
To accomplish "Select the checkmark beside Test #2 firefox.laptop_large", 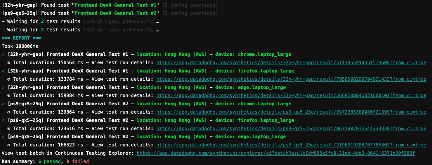I will 3,121.
